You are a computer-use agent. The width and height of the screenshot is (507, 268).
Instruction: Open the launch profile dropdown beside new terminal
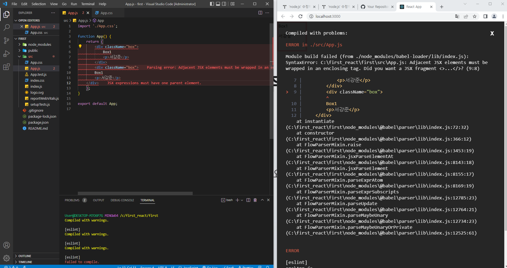click(x=242, y=200)
